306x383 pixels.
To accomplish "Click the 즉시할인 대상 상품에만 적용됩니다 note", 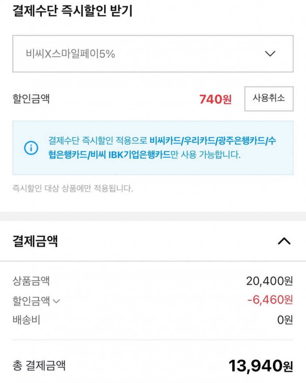I will coord(73,189).
